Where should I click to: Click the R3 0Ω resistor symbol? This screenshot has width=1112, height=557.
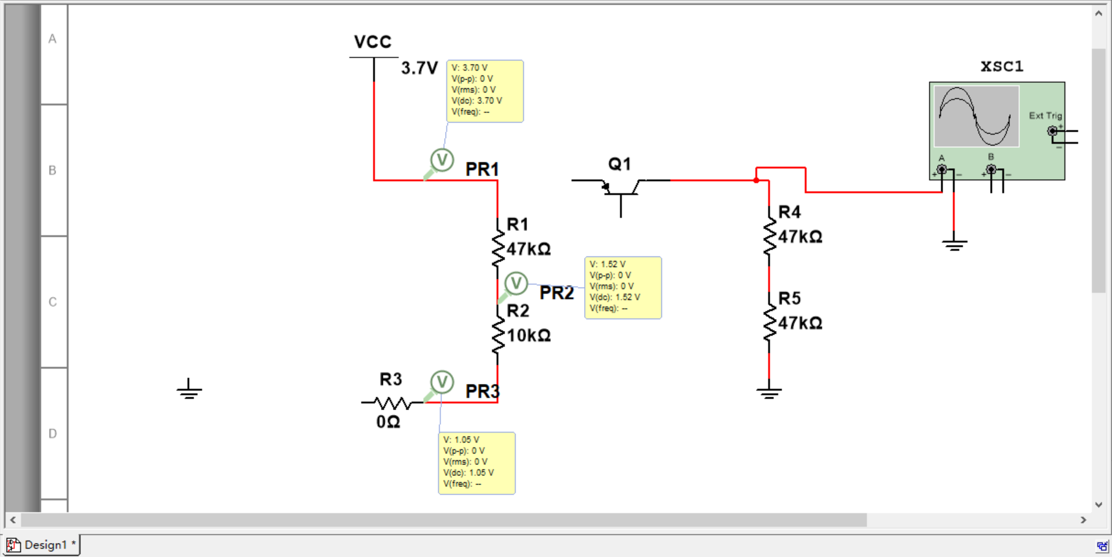point(392,403)
